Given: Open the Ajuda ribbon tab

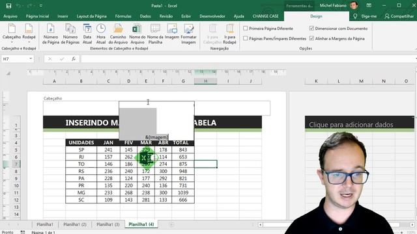Looking at the screenshot, I should [x=238, y=16].
